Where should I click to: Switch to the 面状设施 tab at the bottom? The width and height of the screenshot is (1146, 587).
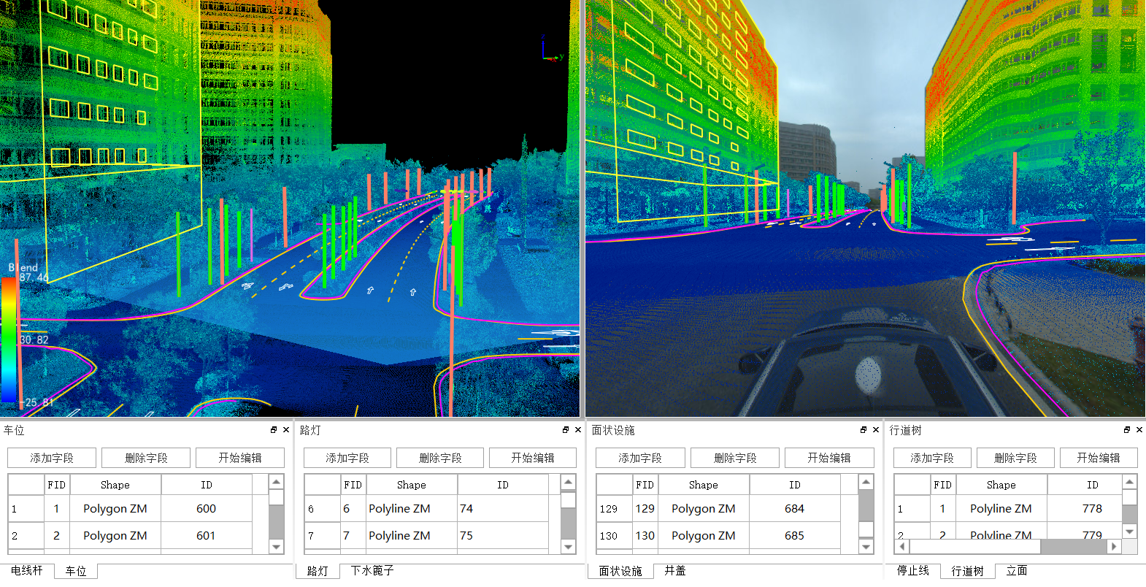click(620, 571)
